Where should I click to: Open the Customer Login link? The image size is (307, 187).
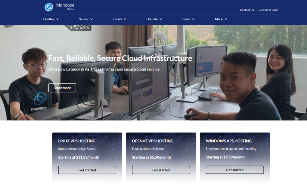pyautogui.click(x=268, y=10)
